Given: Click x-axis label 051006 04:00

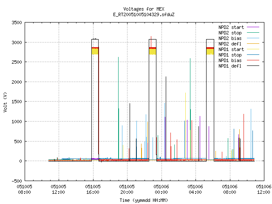Looking at the screenshot, I should tap(195, 190).
